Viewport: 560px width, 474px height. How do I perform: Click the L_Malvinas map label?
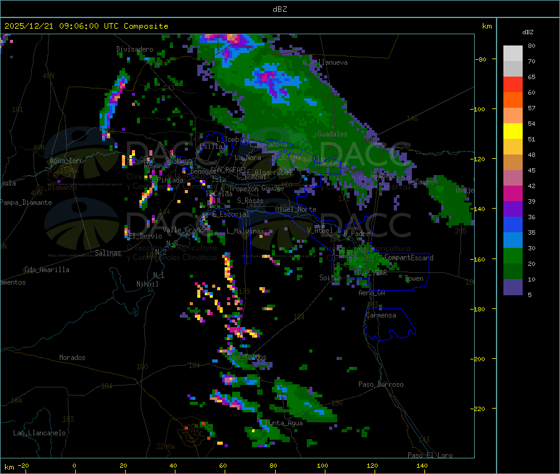point(245,231)
